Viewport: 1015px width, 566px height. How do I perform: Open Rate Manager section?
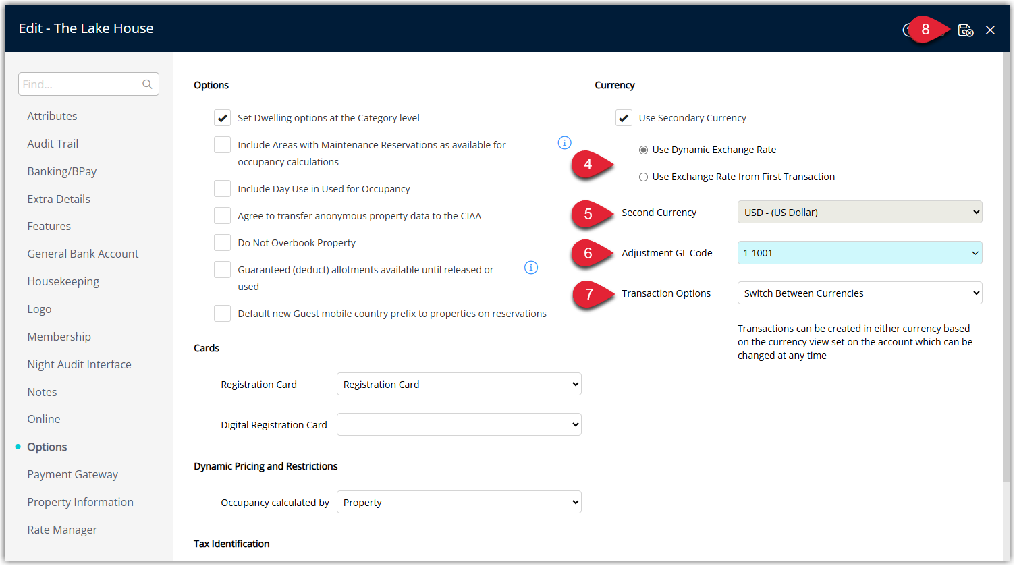[62, 530]
